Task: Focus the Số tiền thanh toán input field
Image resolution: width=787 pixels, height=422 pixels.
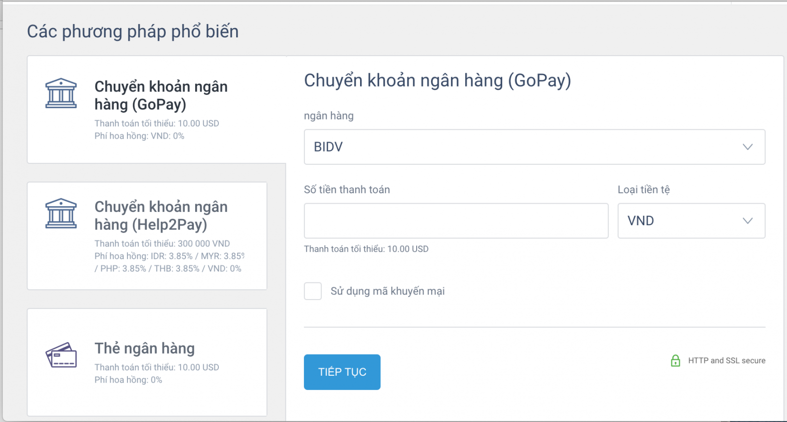Action: click(456, 221)
